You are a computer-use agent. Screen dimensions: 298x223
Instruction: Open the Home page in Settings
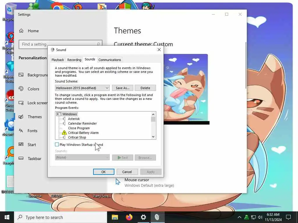(29, 31)
